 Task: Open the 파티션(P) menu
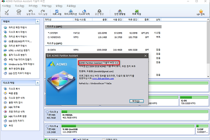pos(33,6)
